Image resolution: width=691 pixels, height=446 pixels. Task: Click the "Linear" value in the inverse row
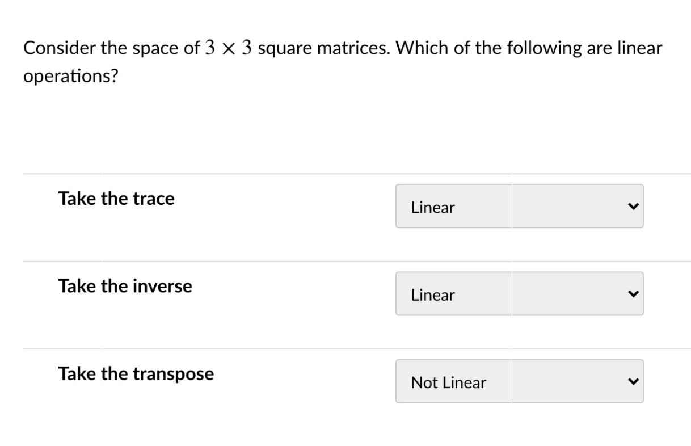pyautogui.click(x=433, y=295)
